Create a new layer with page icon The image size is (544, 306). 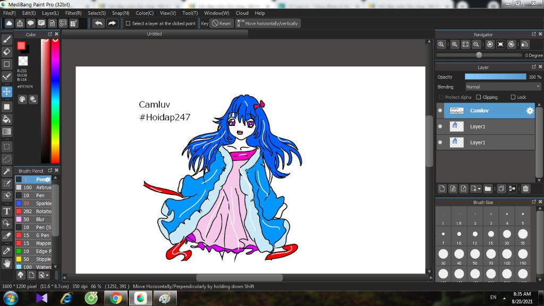tap(442, 189)
